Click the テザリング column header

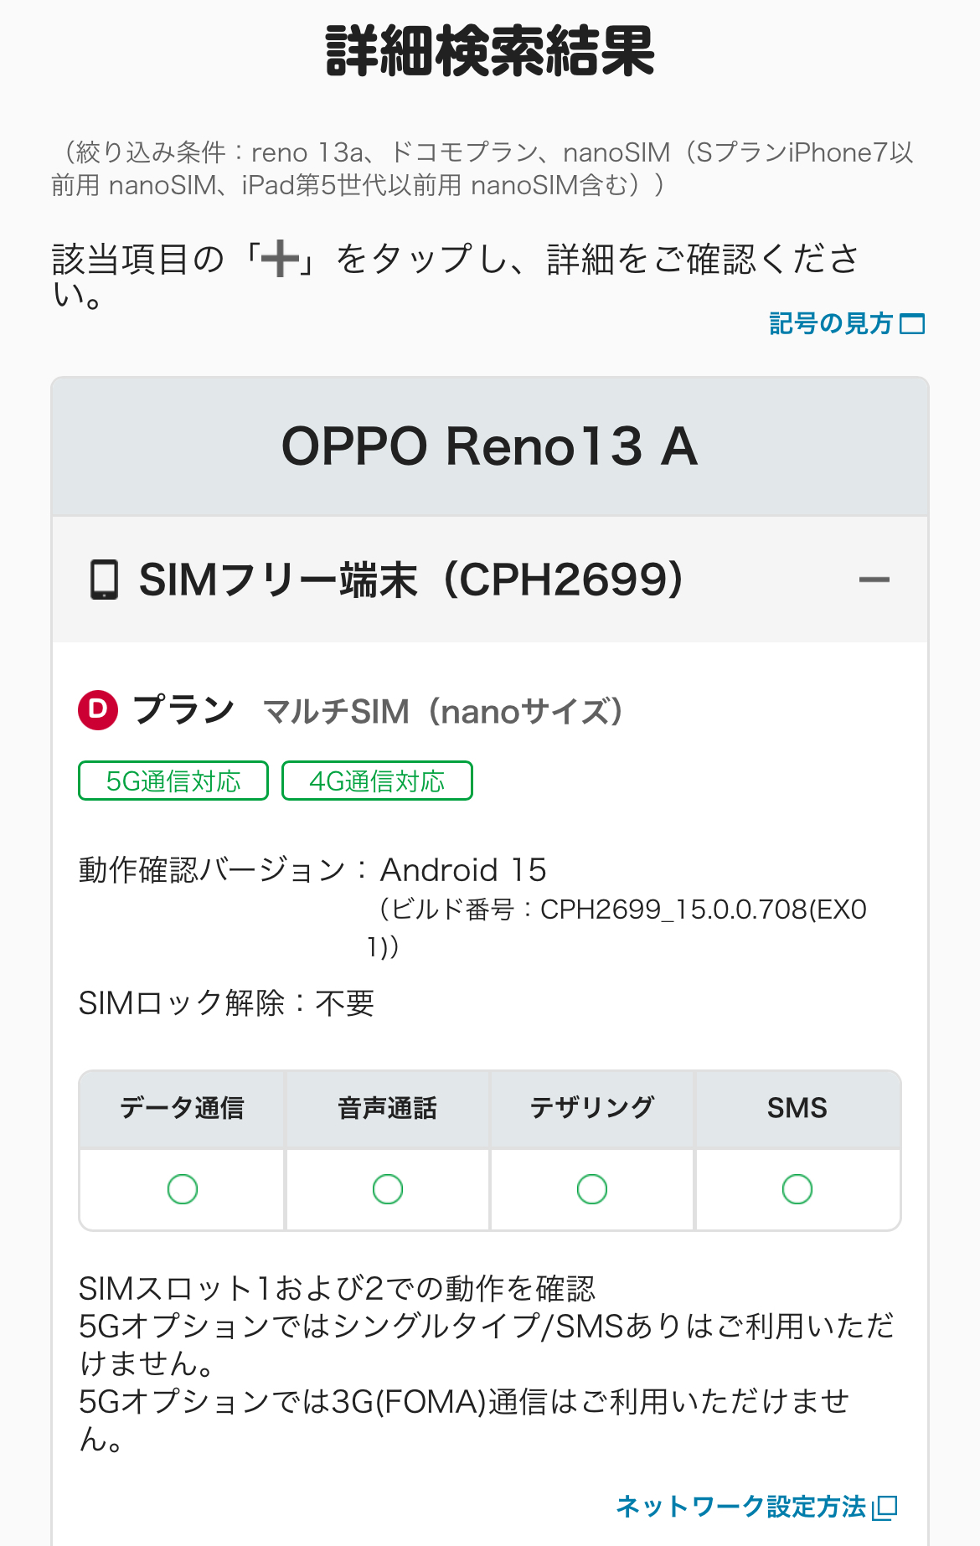pyautogui.click(x=592, y=1108)
